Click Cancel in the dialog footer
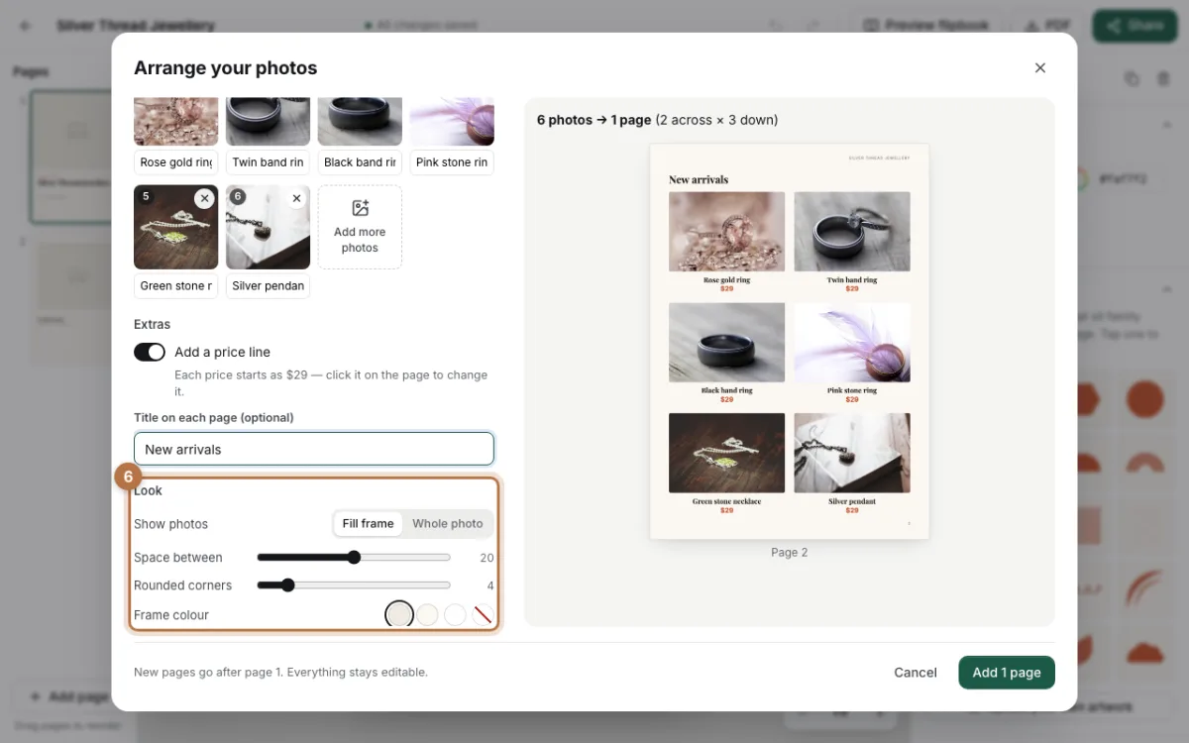This screenshot has width=1189, height=743. point(916,673)
